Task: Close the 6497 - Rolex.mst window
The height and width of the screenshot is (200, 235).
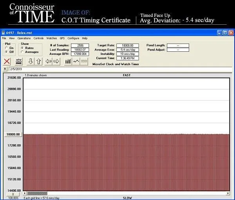Action: (231, 33)
